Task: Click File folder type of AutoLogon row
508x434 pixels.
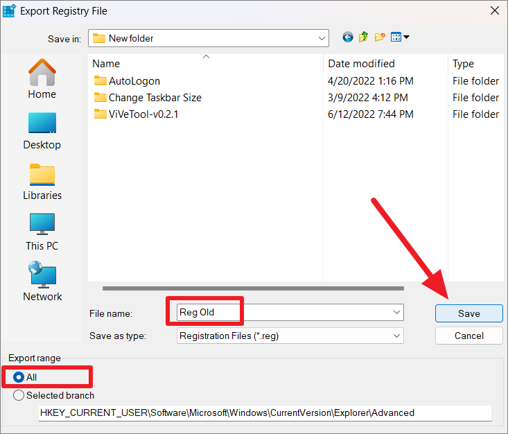Action: [475, 80]
